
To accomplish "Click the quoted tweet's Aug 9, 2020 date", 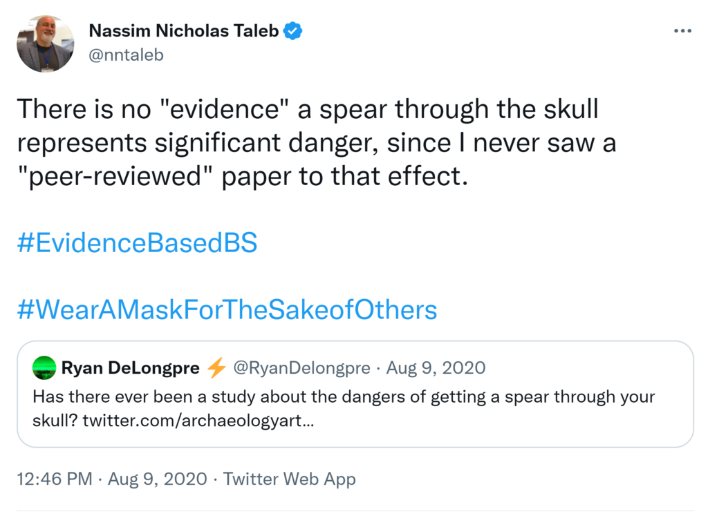I will [436, 368].
